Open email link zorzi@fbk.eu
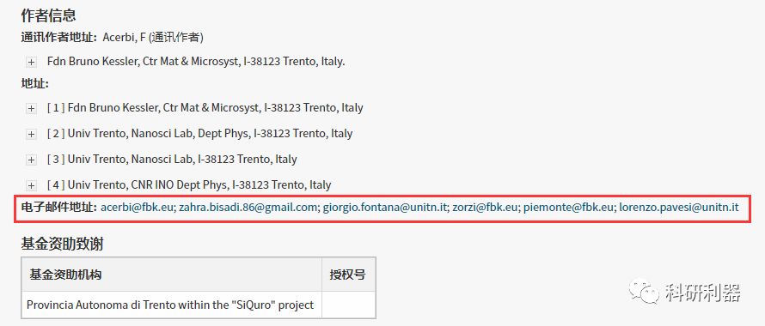This screenshot has width=765, height=326. tap(485, 208)
